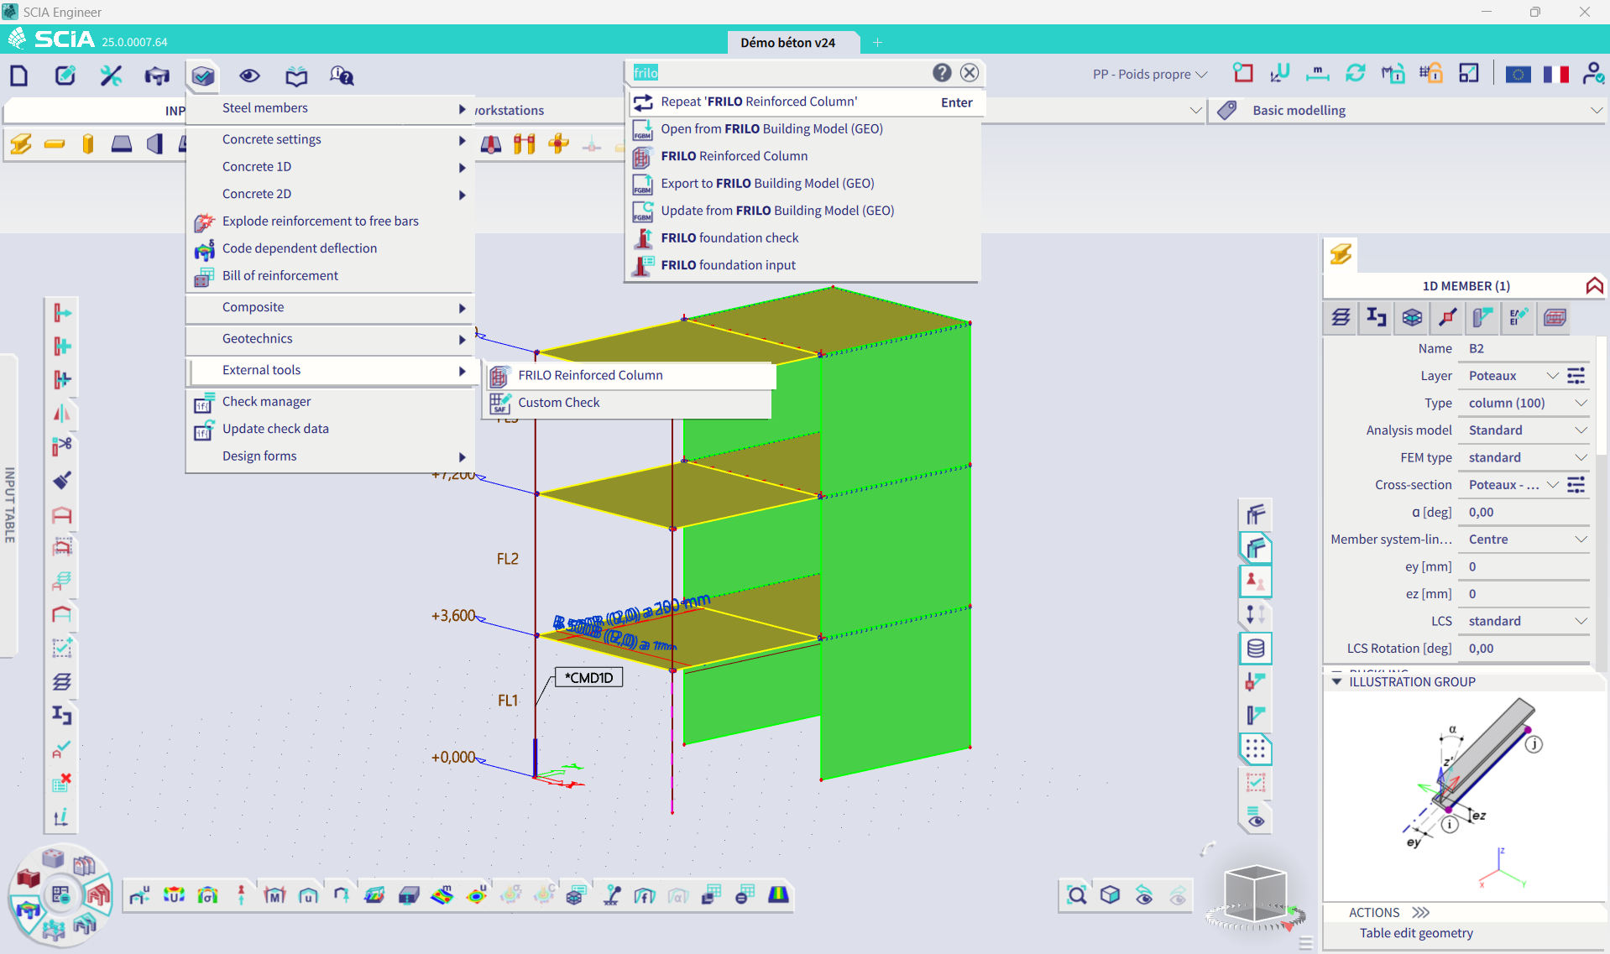Image resolution: width=1610 pixels, height=954 pixels.
Task: Click the Table edit geometry action
Action: point(1415,933)
